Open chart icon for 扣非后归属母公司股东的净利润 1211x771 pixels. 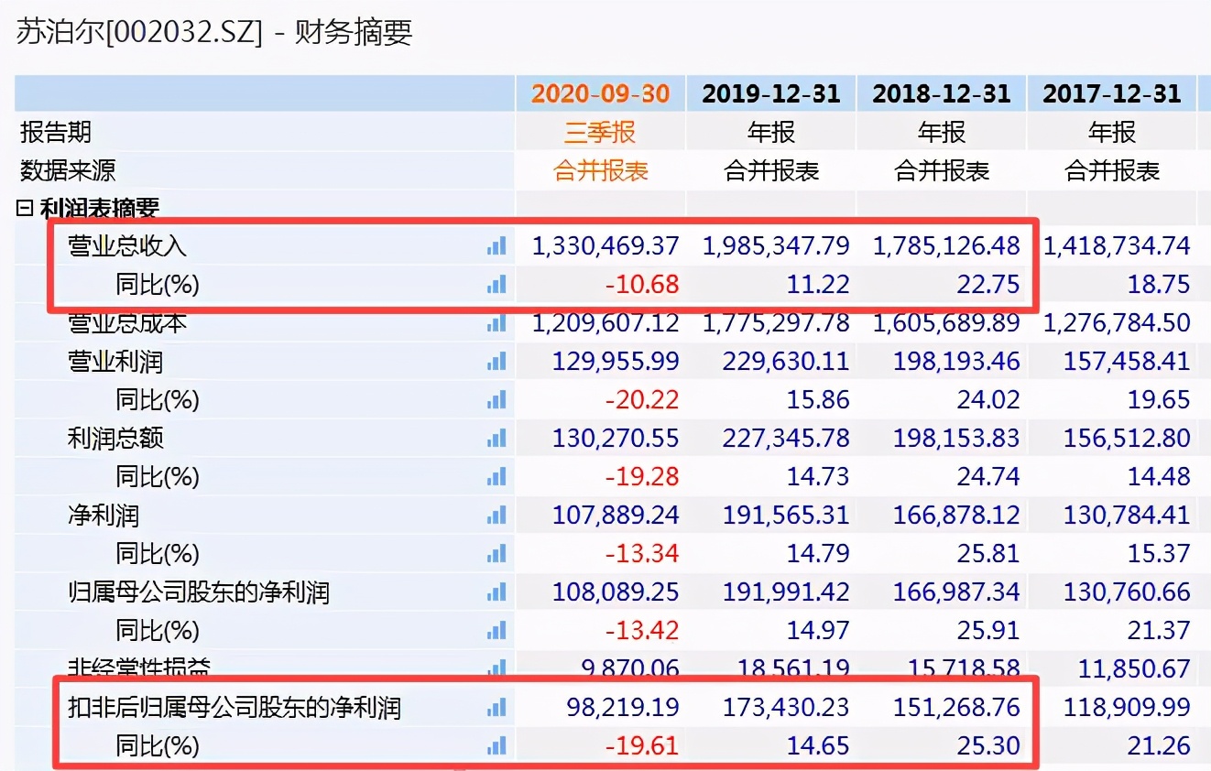pyautogui.click(x=496, y=708)
